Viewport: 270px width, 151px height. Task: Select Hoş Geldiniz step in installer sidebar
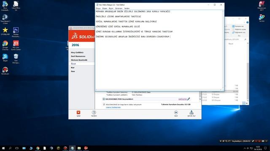[x=77, y=52]
